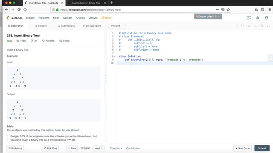Toggle the Firefox sidebar icon

[x=262, y=10]
